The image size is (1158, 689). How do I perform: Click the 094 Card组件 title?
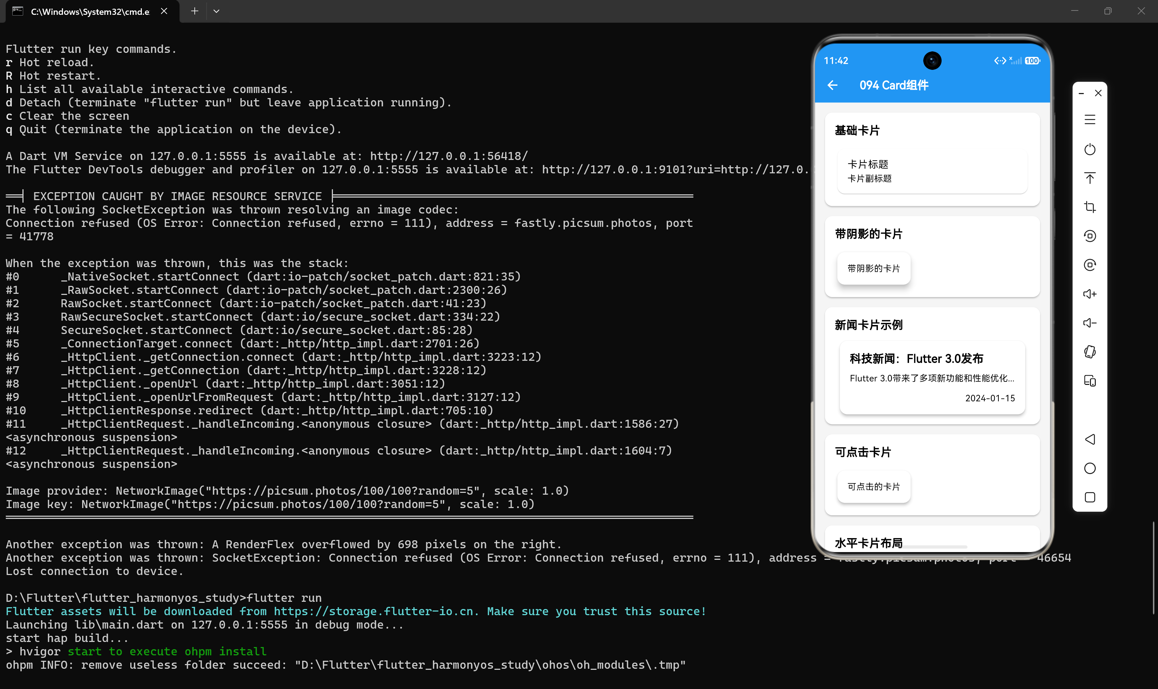(894, 85)
